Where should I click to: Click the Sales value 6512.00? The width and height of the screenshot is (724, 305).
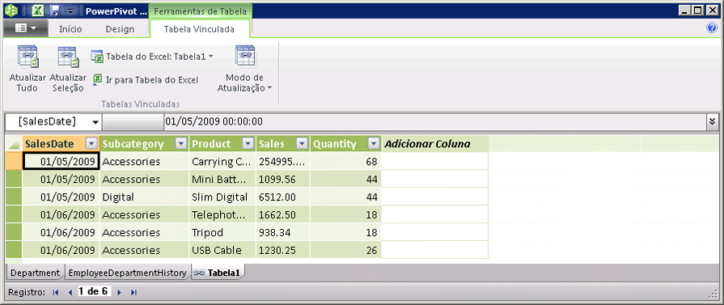(x=283, y=197)
